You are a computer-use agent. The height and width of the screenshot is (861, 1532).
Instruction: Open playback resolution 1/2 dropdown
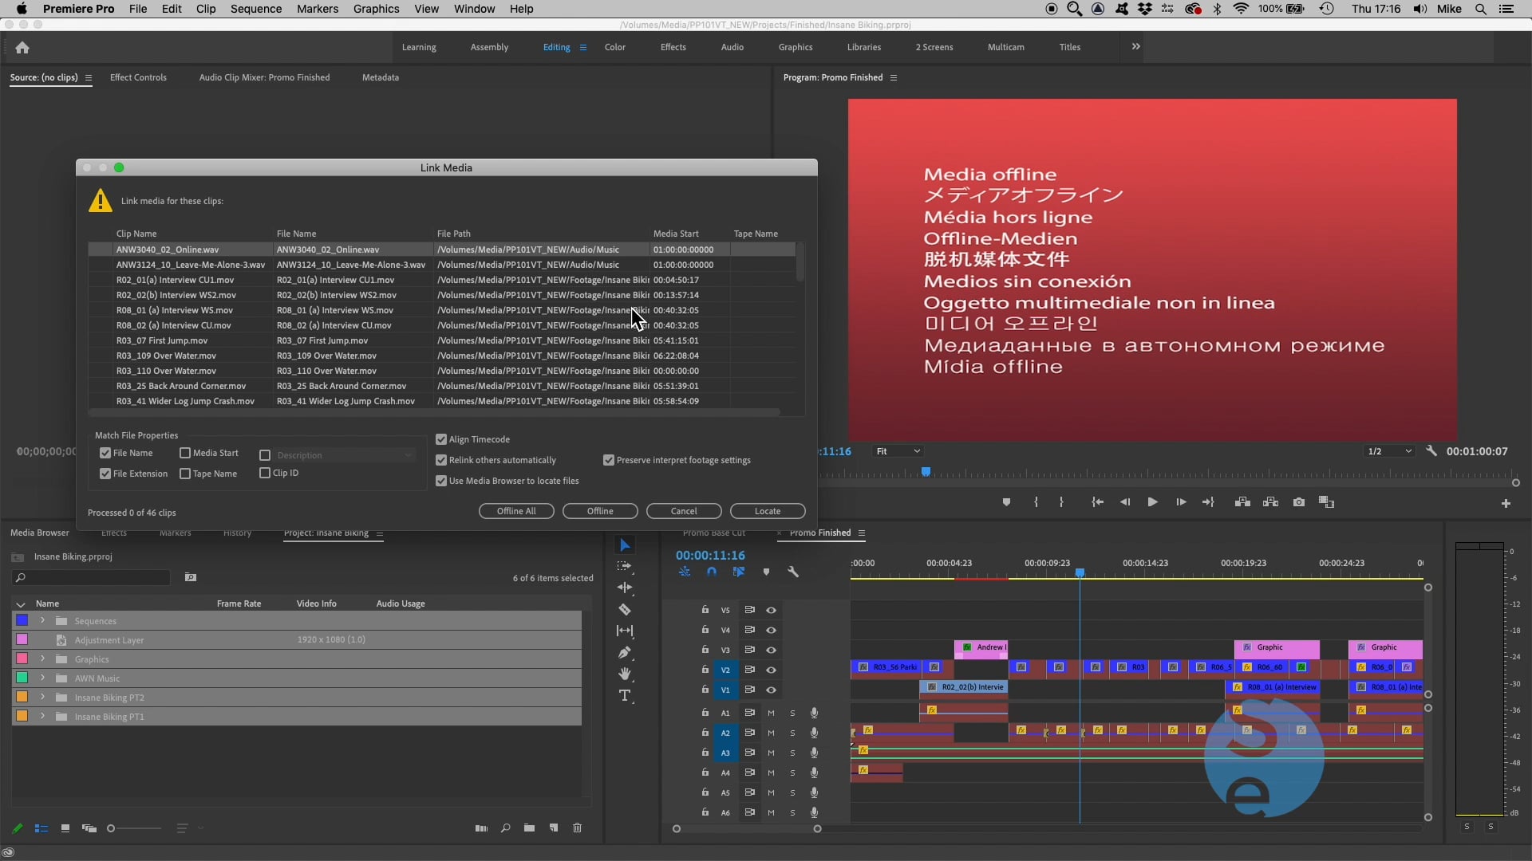(x=1389, y=451)
